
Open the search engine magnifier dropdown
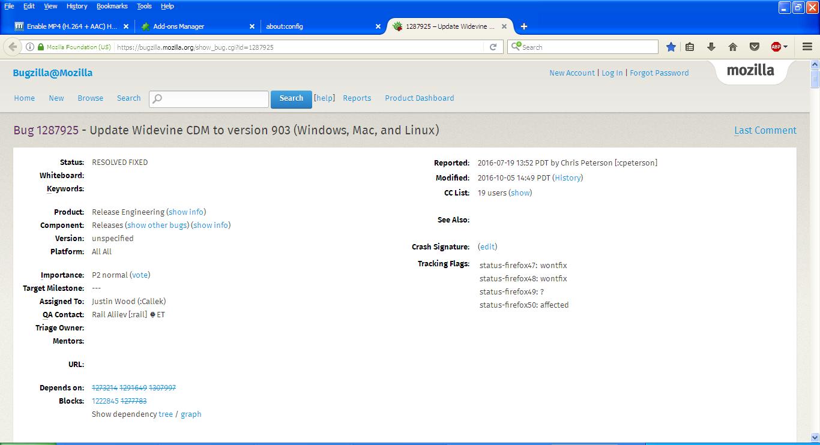pos(516,46)
